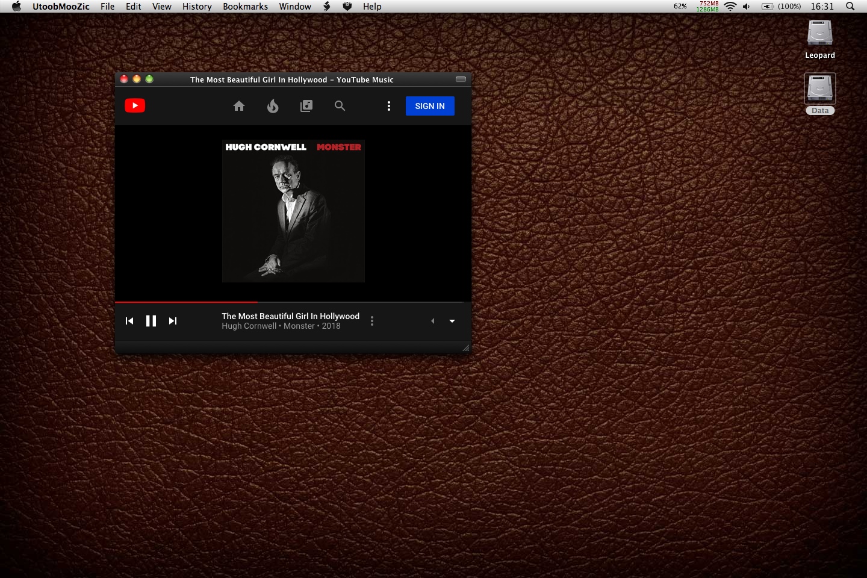
Task: Click the script menu icon in menu bar
Action: click(327, 6)
